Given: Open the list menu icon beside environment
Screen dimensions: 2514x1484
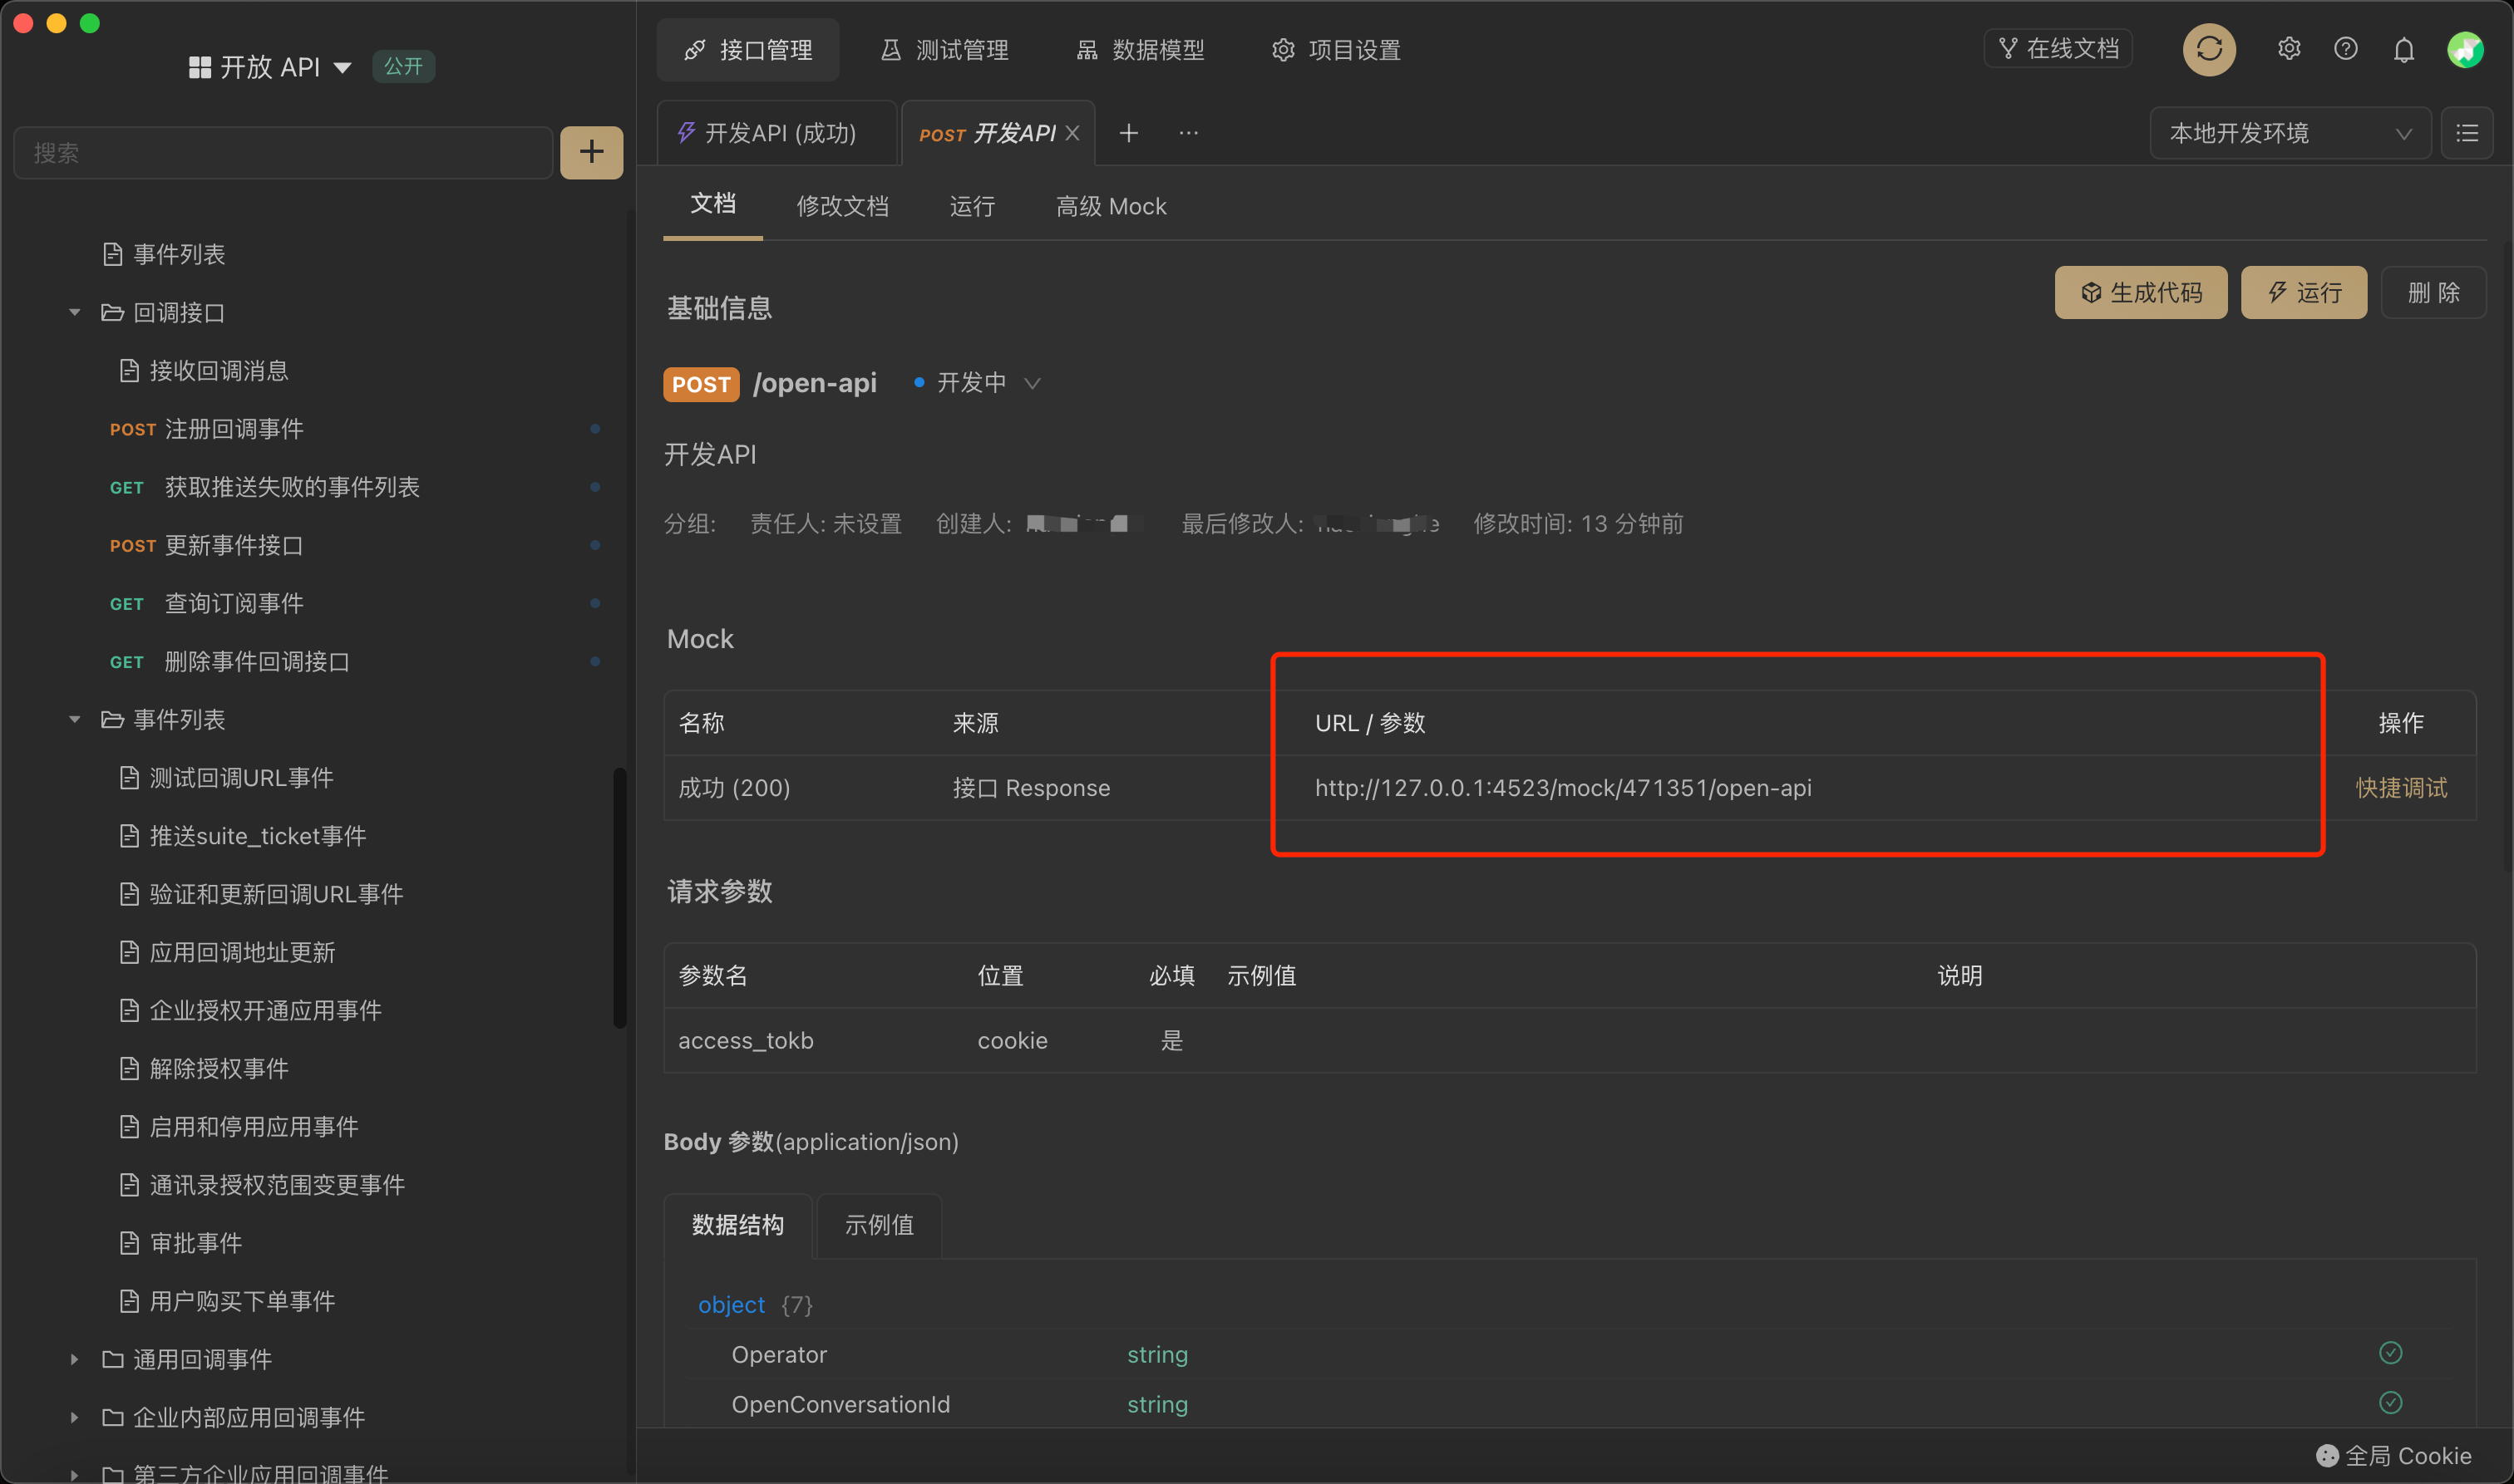Looking at the screenshot, I should 2467,133.
